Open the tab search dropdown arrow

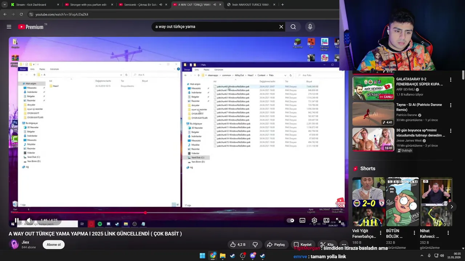4,5
